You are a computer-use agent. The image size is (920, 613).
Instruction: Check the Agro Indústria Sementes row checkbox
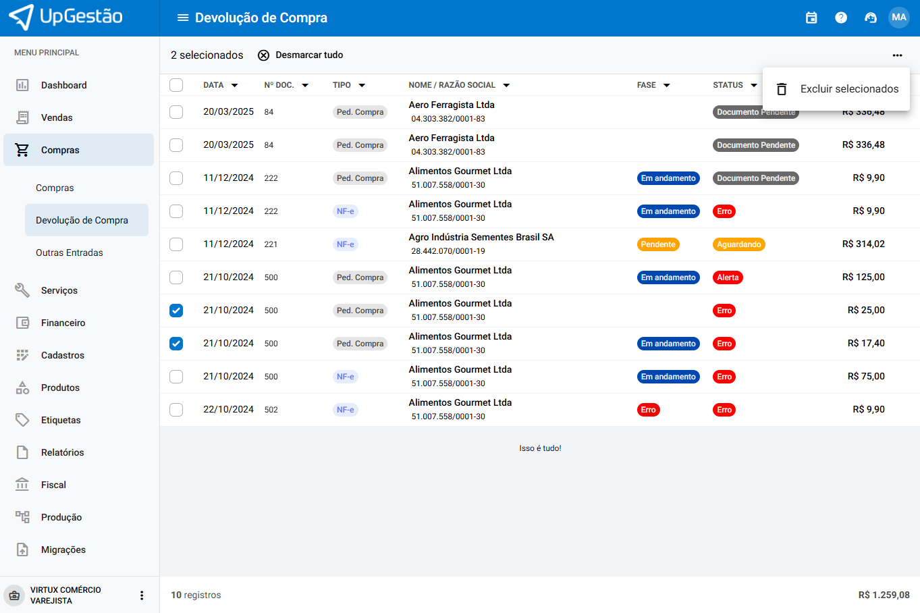(x=176, y=244)
